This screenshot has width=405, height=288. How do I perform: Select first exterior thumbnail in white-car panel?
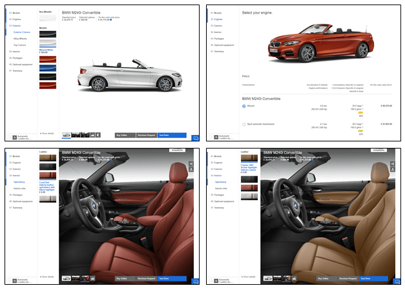[66, 135]
